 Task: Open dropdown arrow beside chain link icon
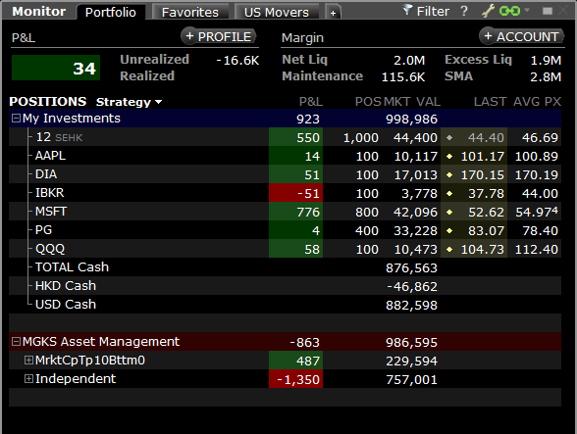click(x=527, y=11)
